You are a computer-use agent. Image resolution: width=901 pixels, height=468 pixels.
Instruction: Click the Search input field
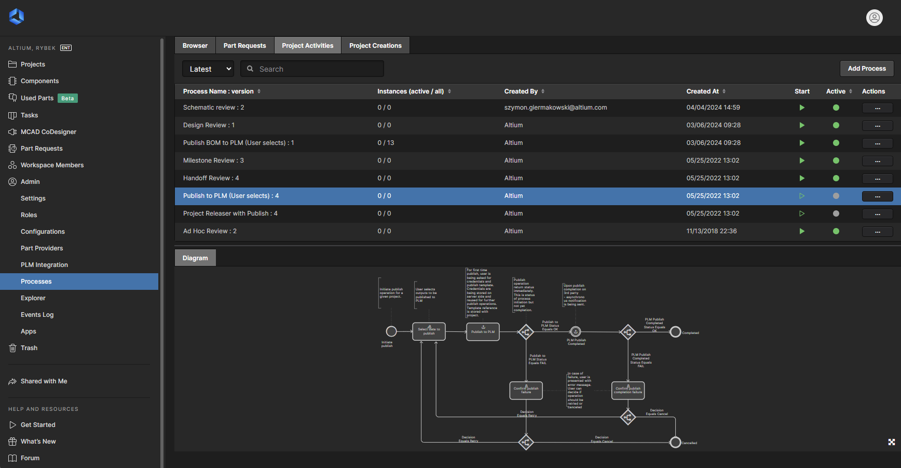click(x=312, y=69)
